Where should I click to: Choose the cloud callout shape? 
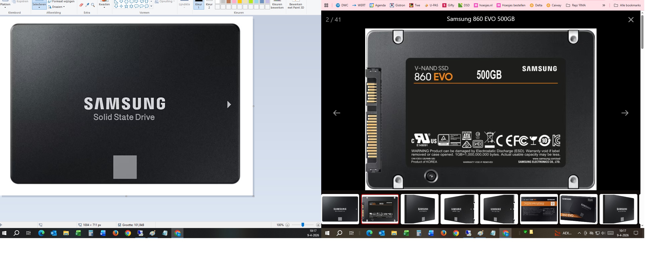146,6
